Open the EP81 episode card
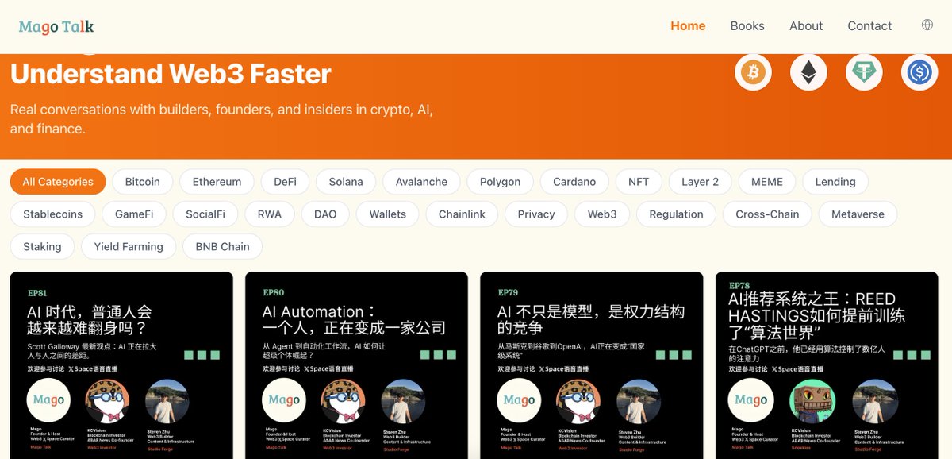The image size is (952, 459). coord(121,365)
